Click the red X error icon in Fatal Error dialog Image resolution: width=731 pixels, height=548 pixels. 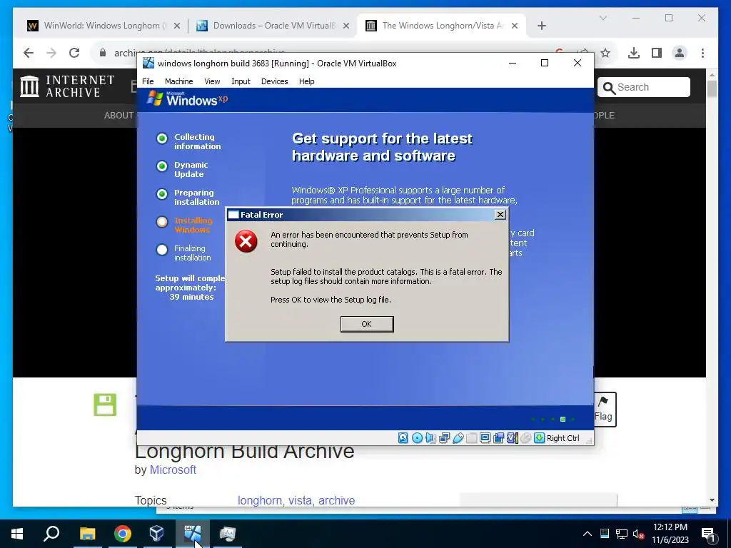click(246, 241)
